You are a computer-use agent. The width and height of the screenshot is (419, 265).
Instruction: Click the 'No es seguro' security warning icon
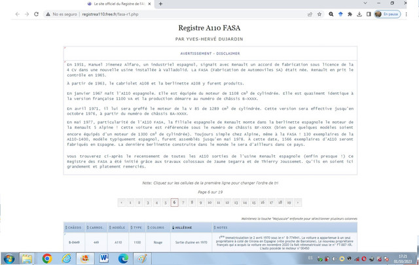click(x=48, y=14)
